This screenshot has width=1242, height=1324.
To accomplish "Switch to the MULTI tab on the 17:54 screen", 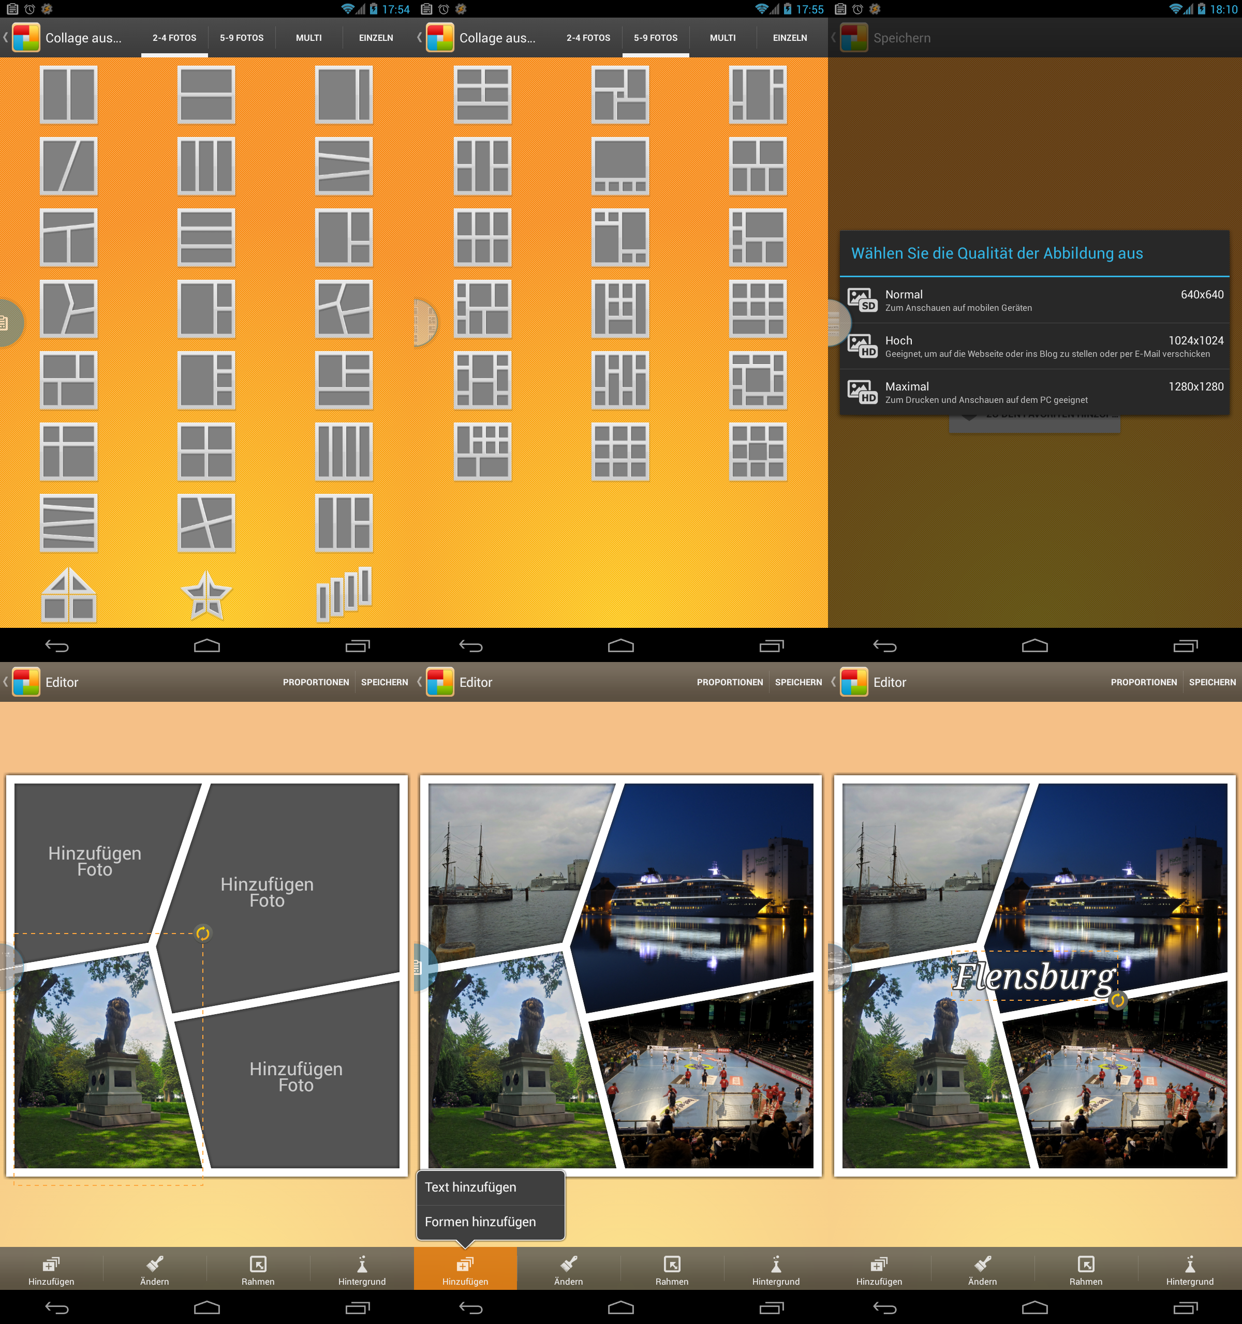I will 308,38.
